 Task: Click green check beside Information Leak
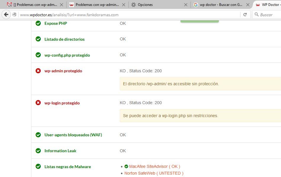point(38,151)
